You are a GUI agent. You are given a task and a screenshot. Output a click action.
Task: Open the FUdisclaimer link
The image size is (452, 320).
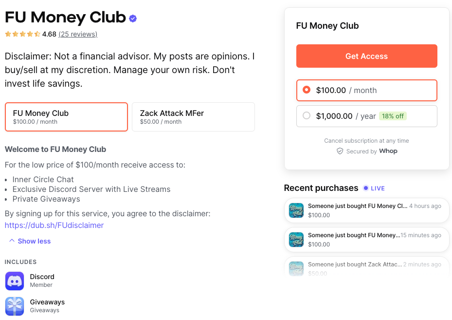(x=54, y=225)
